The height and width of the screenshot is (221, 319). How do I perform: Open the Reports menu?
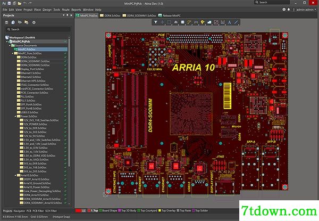point(76,10)
